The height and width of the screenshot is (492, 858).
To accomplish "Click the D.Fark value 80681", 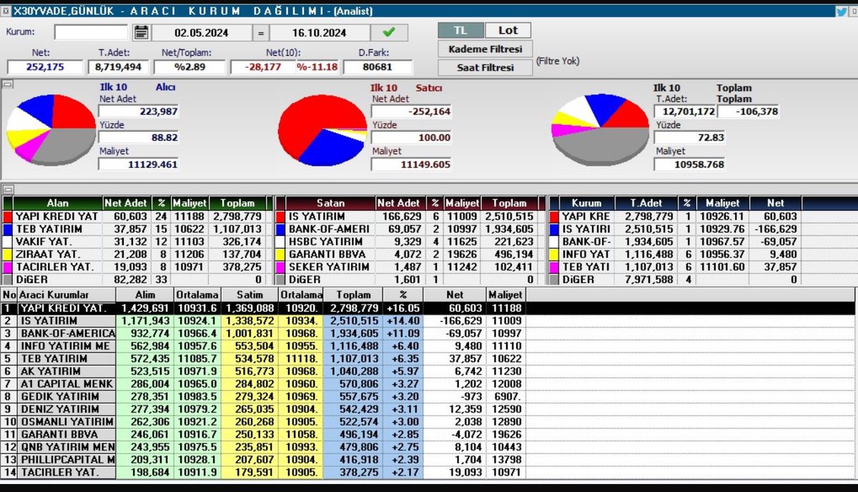I will click(378, 67).
